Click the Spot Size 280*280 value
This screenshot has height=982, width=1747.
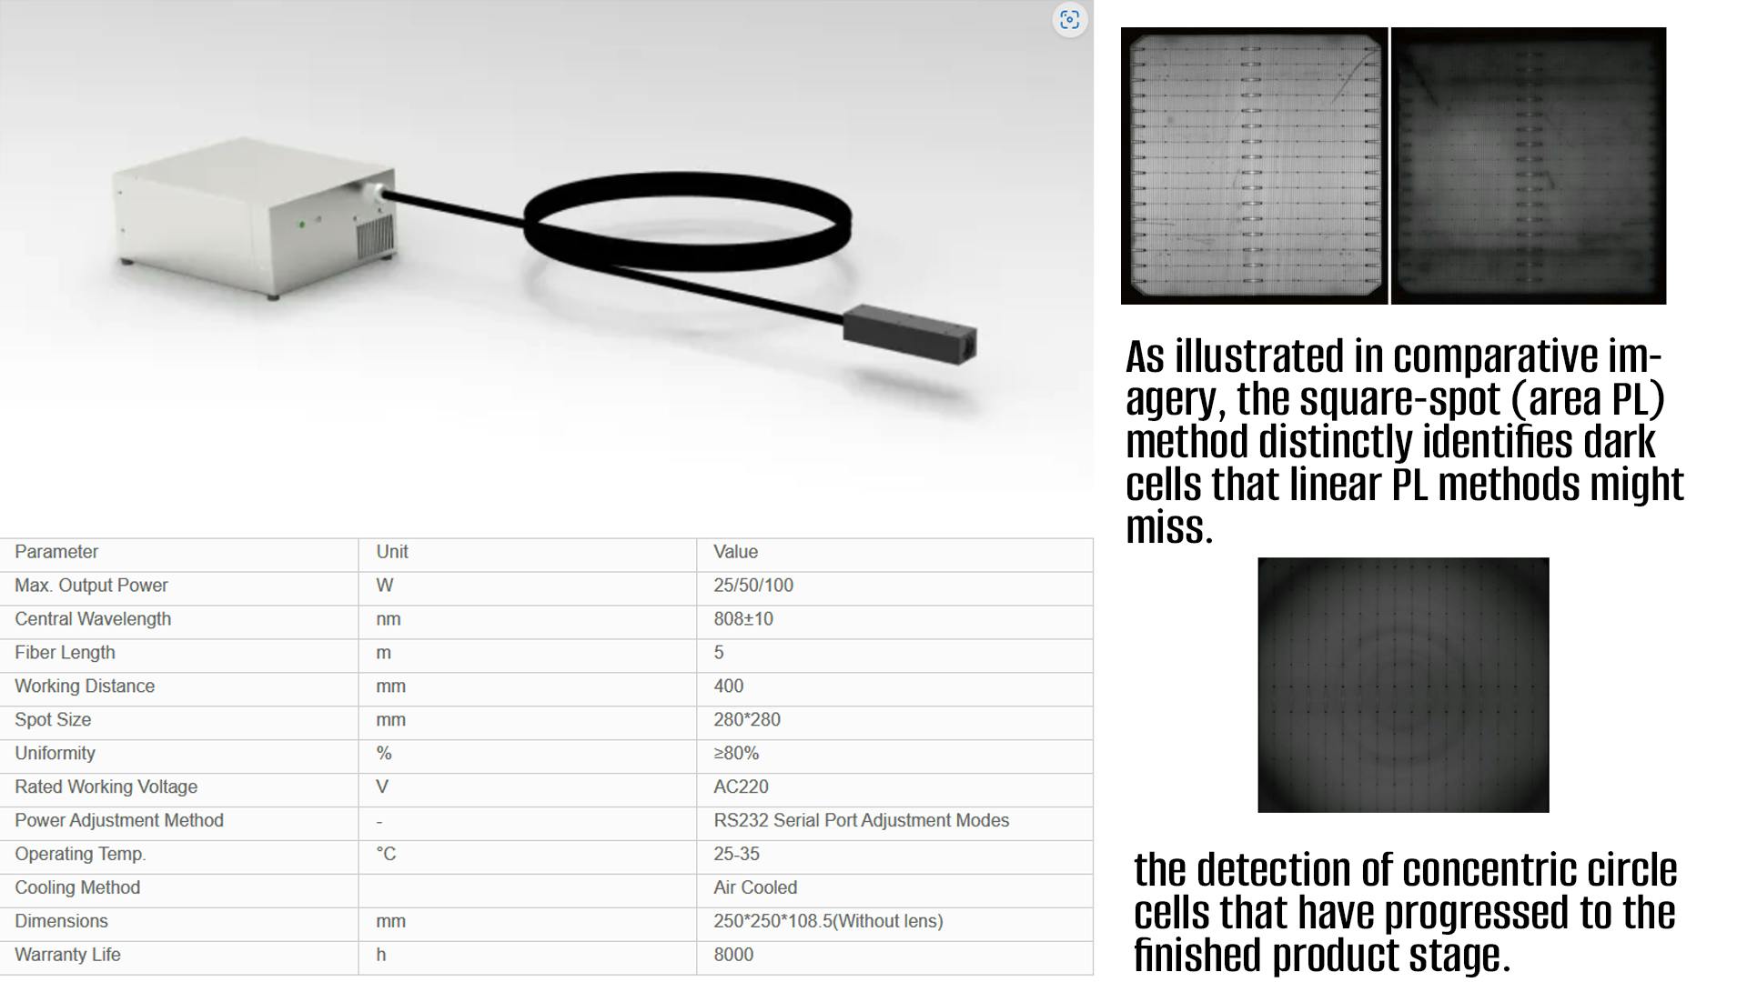point(747,720)
